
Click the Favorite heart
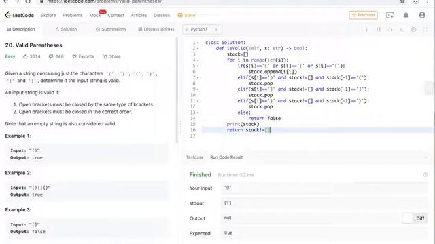74,56
